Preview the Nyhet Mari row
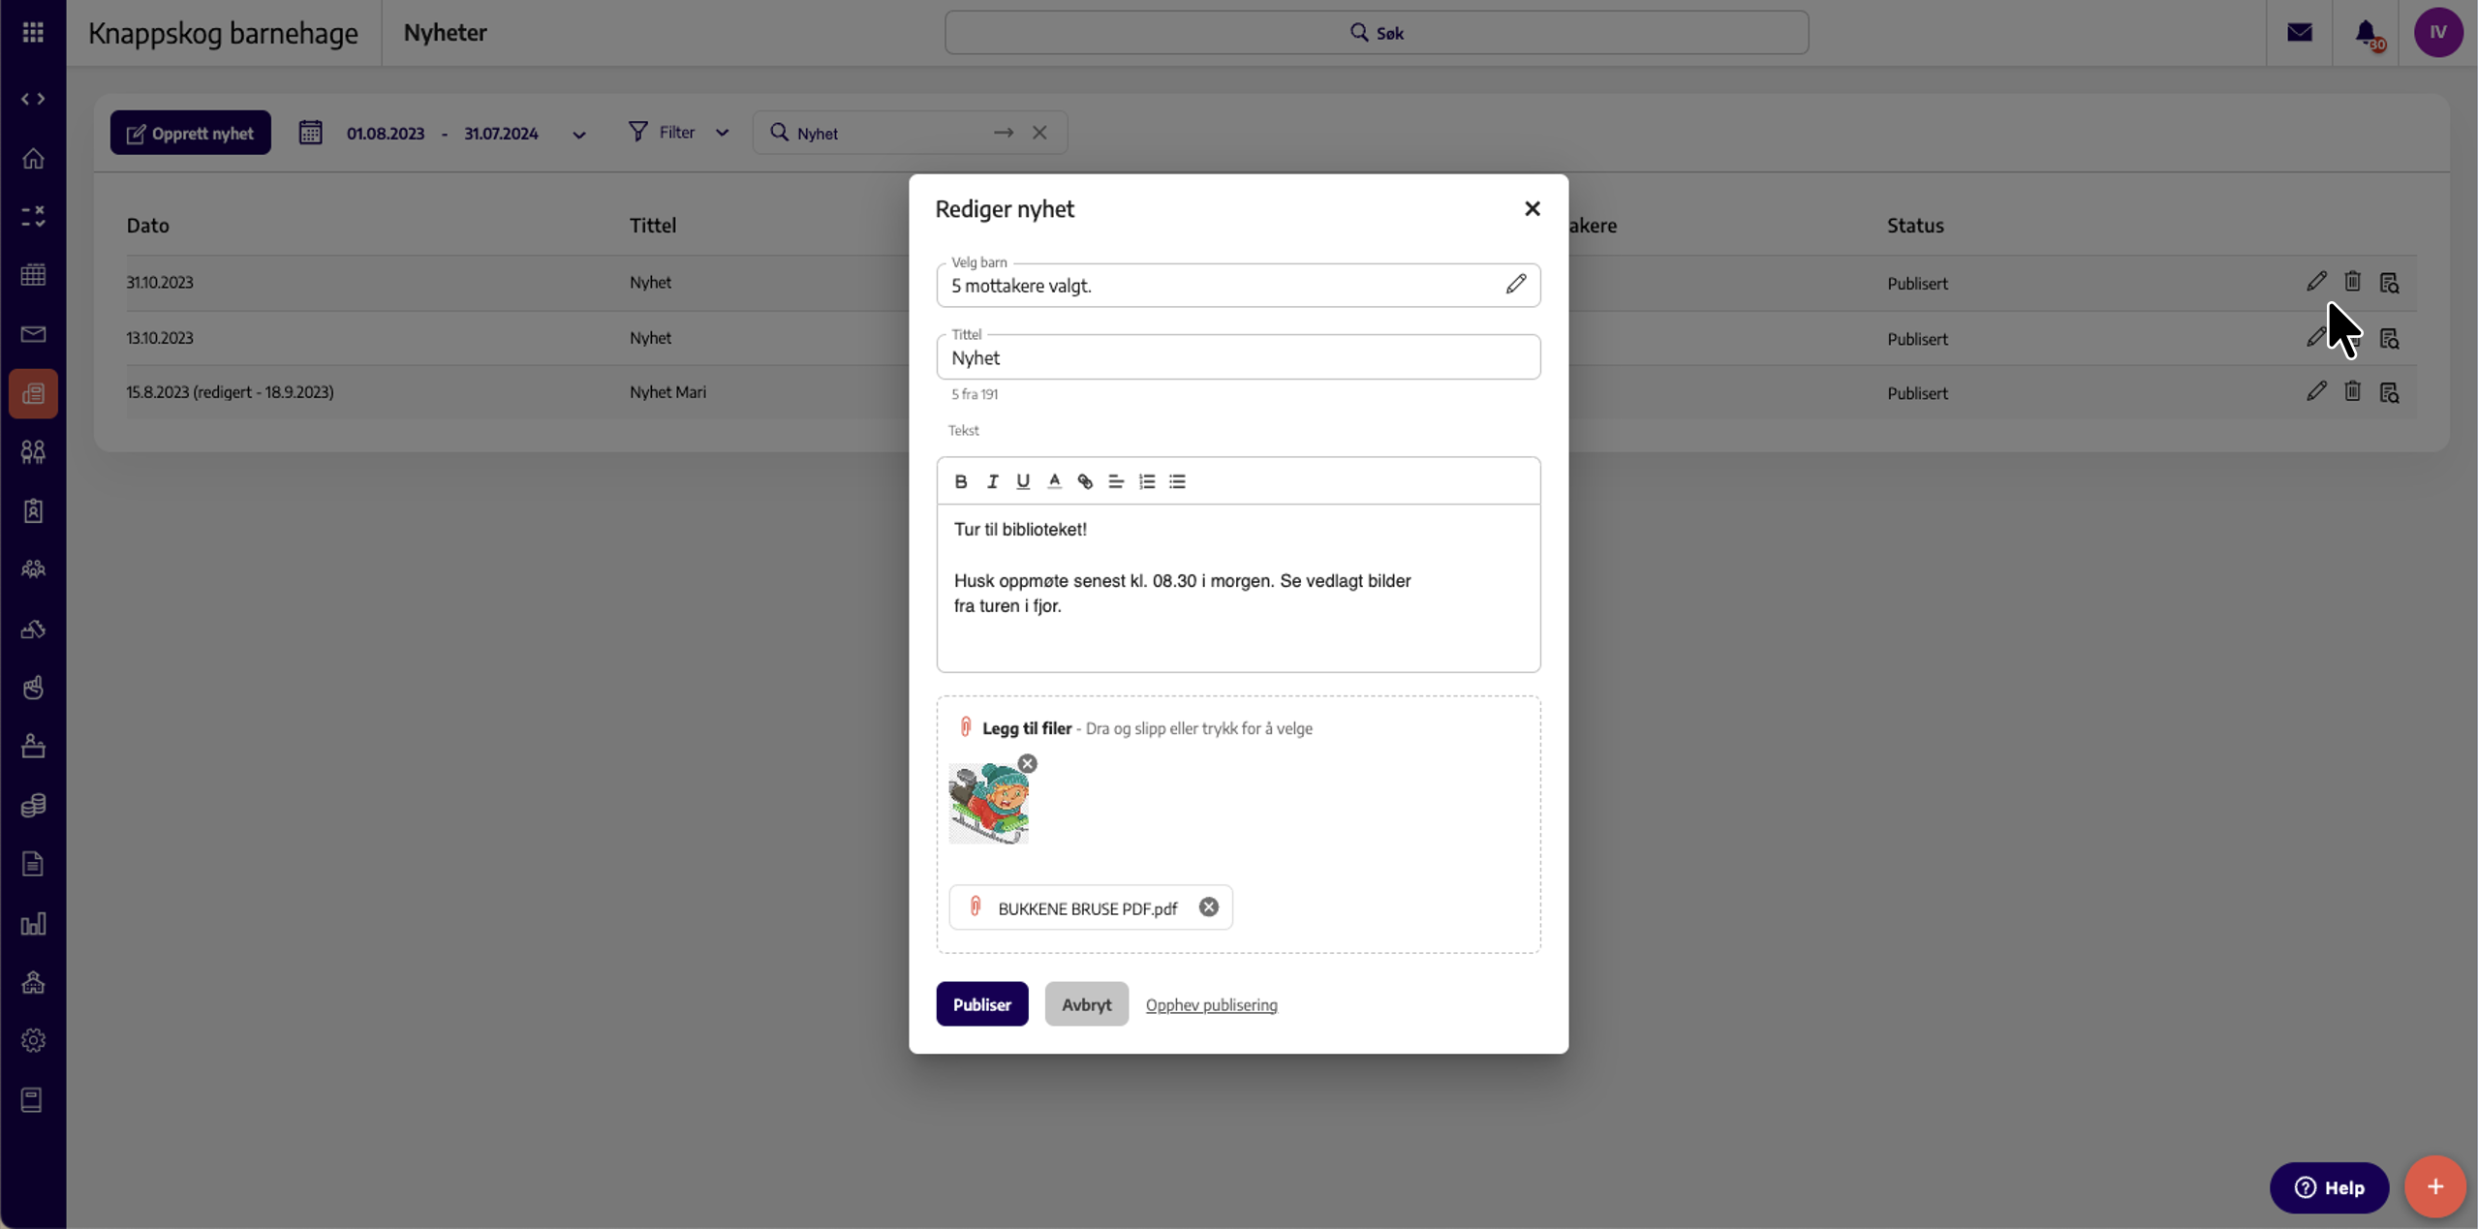 click(2390, 392)
